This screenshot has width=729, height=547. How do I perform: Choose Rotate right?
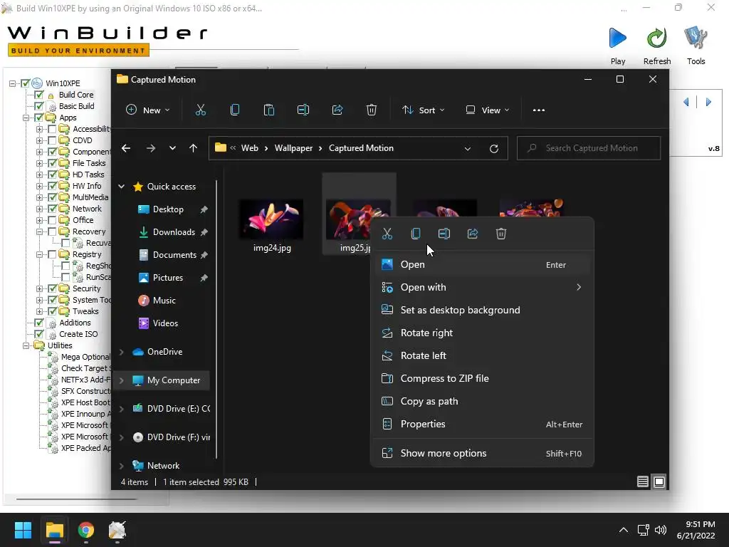tap(482, 333)
